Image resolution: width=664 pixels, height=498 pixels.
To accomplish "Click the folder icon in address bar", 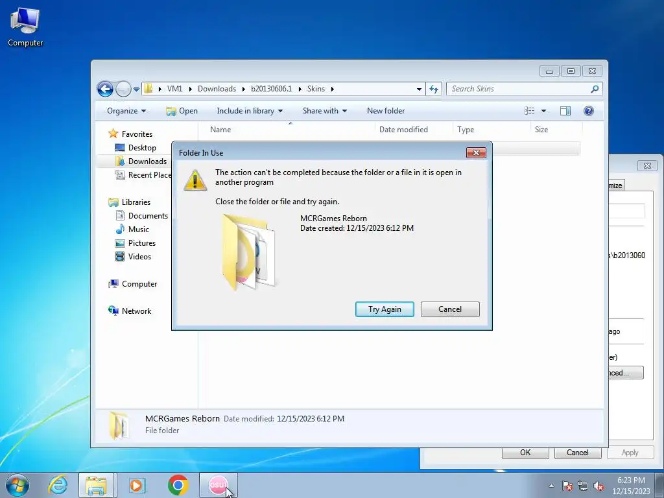I will [x=148, y=88].
